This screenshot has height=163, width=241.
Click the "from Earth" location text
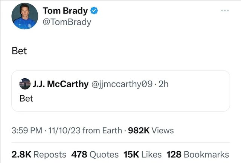[x=102, y=131]
